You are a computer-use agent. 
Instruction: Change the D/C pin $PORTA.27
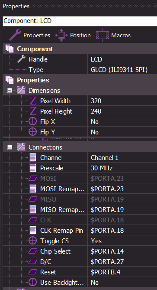tap(122, 261)
